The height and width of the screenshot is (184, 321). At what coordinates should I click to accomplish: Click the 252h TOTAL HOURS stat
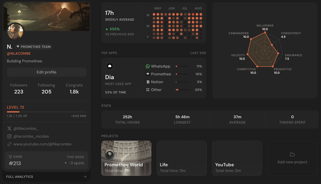(x=127, y=120)
